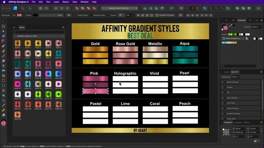Select the first white Holographic rectangle
The width and height of the screenshot is (264, 148).
[125, 79]
